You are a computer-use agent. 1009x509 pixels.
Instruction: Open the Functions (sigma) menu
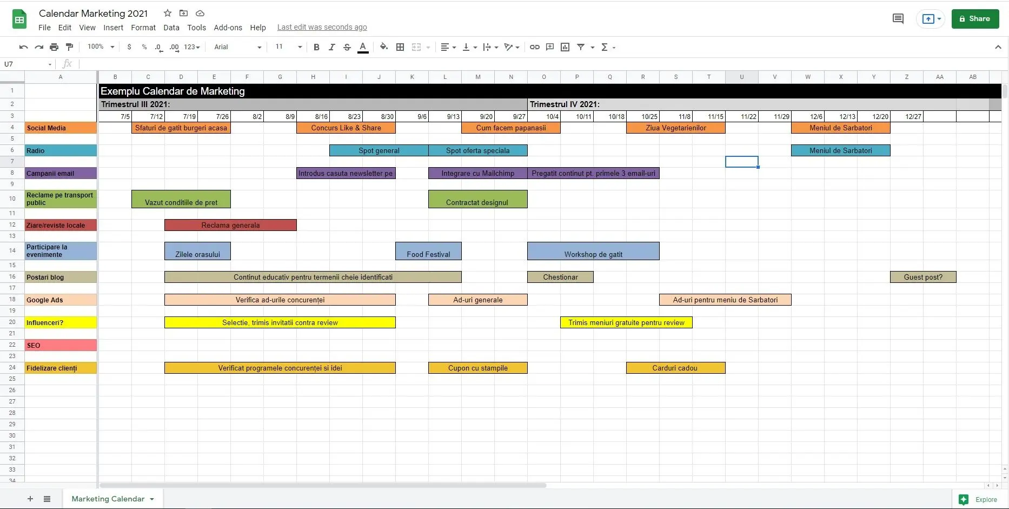point(607,47)
